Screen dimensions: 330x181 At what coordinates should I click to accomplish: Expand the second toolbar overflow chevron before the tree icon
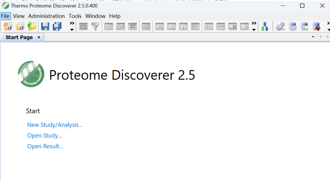pyautogui.click(x=254, y=26)
